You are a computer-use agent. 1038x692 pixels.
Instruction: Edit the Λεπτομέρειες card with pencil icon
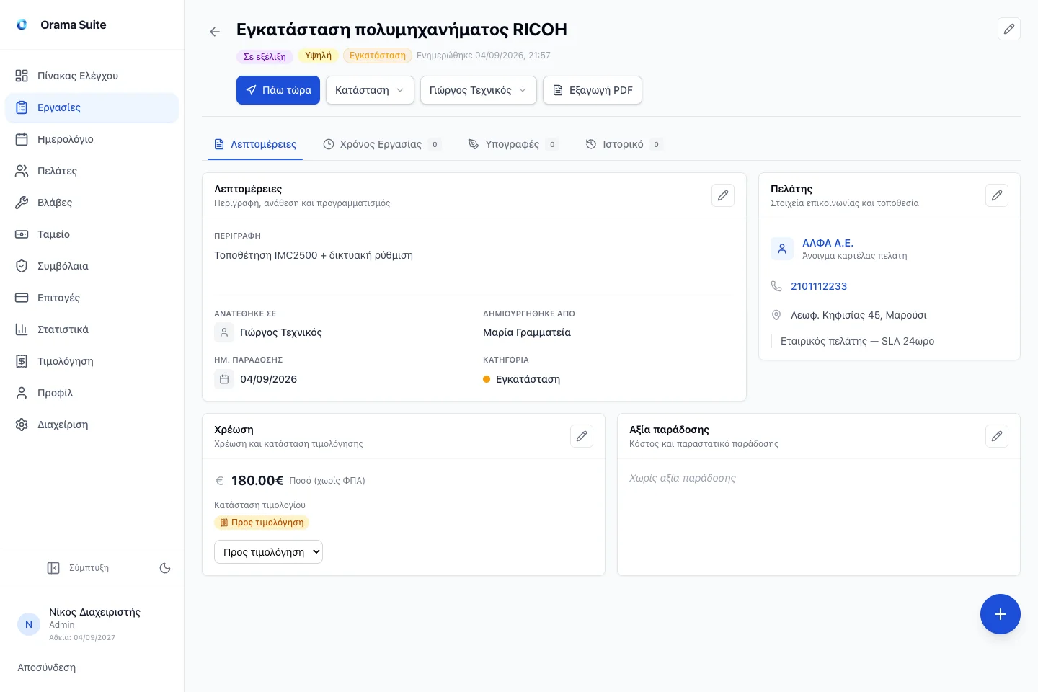[x=723, y=195]
